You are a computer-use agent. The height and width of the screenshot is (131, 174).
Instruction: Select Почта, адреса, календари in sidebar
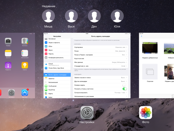[x=57, y=75]
